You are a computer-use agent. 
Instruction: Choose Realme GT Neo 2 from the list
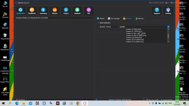click(x=136, y=33)
